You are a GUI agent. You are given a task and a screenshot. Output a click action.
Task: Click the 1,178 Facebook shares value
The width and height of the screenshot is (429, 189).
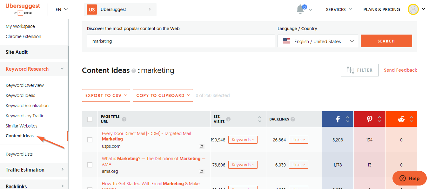point(338,165)
